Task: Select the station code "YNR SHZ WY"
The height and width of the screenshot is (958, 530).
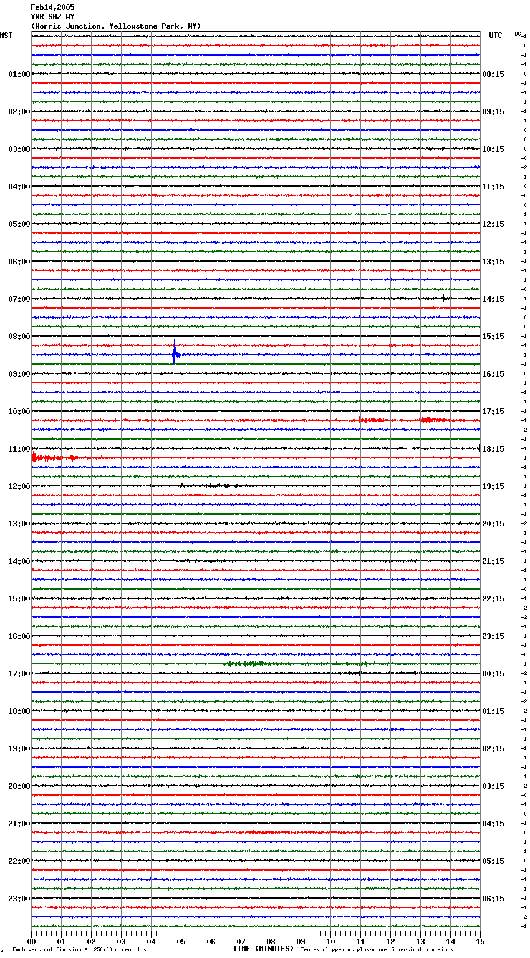Action: tap(52, 17)
